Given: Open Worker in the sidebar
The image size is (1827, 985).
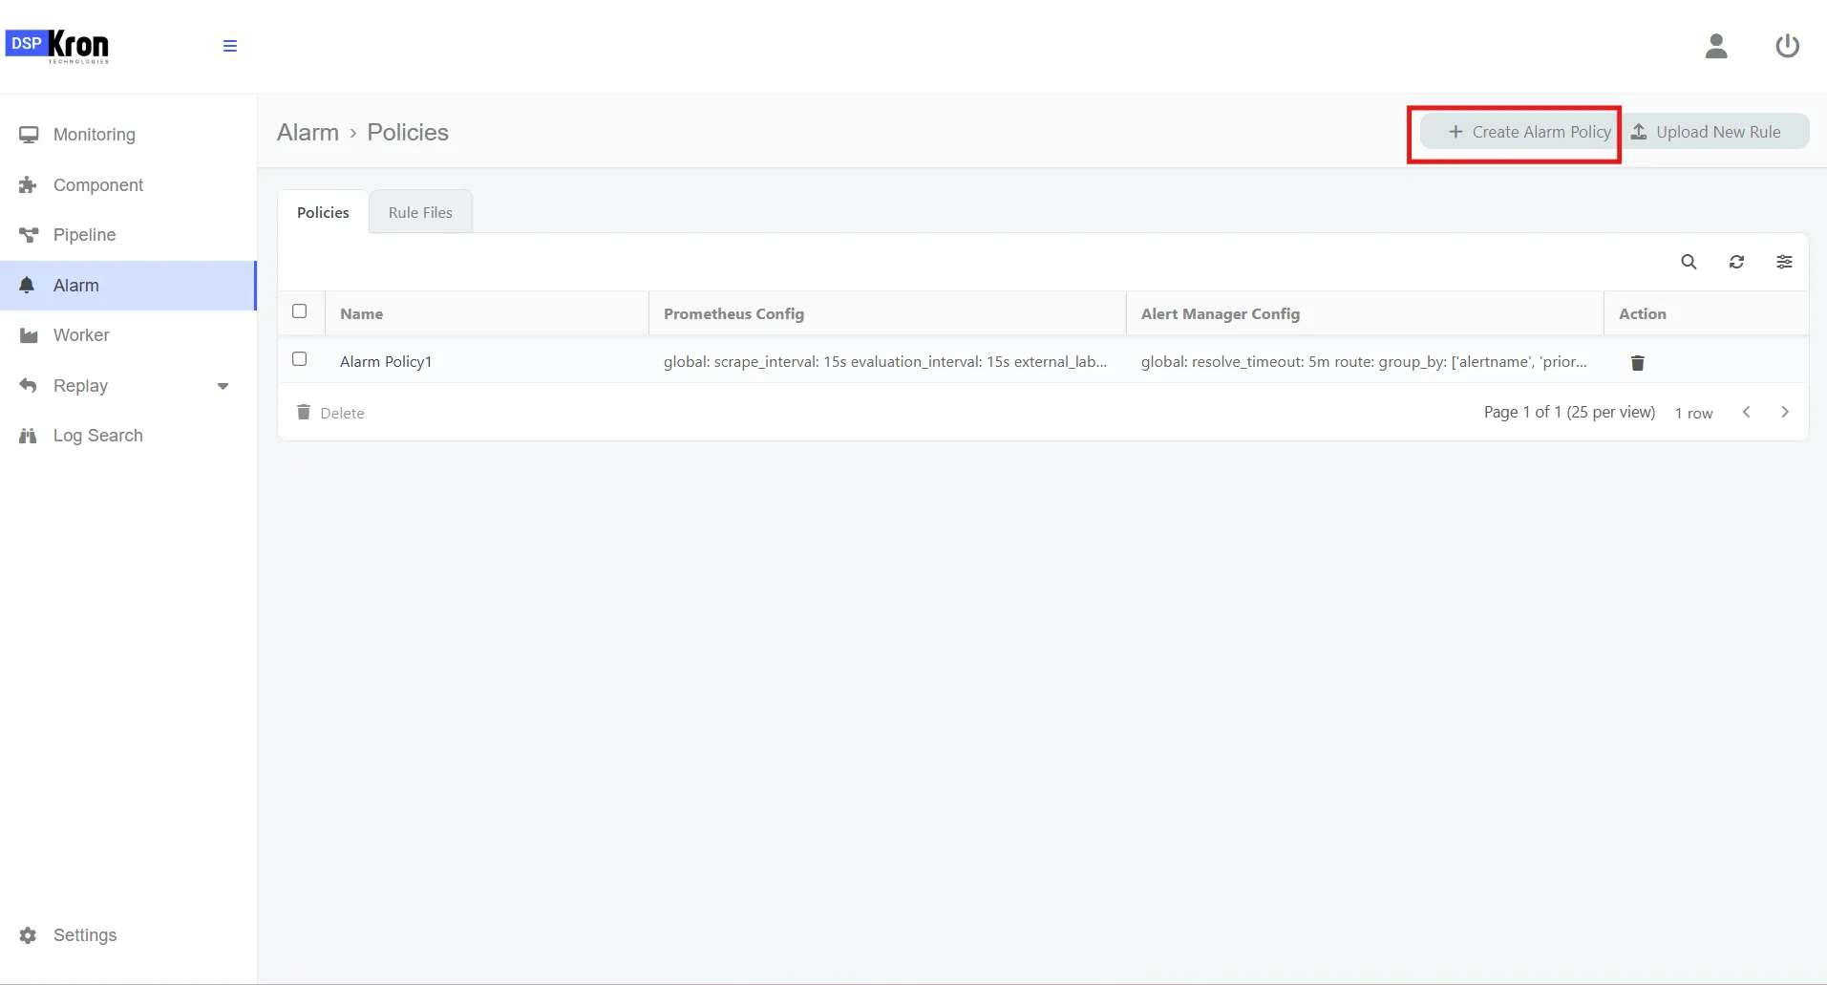Looking at the screenshot, I should point(128,335).
